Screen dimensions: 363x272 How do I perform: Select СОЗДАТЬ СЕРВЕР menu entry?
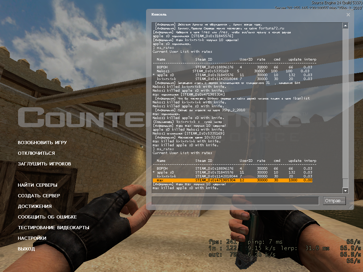pyautogui.click(x=39, y=195)
